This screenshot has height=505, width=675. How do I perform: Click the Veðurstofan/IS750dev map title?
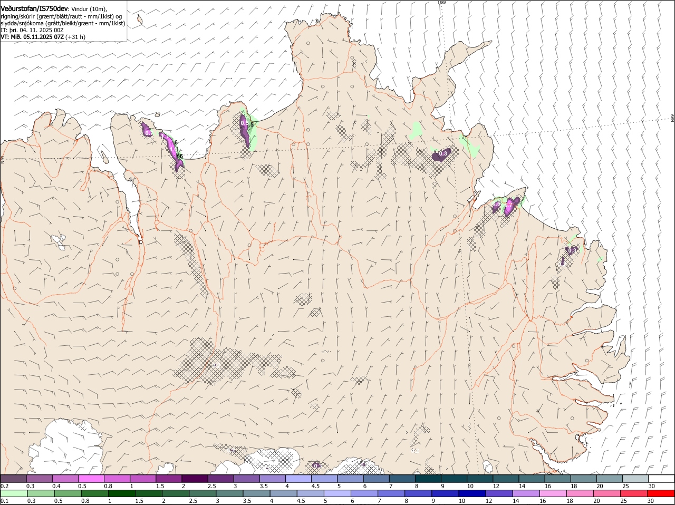point(34,9)
